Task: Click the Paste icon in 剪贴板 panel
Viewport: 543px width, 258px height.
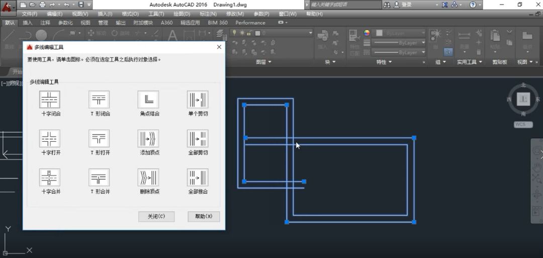Action: (x=495, y=35)
